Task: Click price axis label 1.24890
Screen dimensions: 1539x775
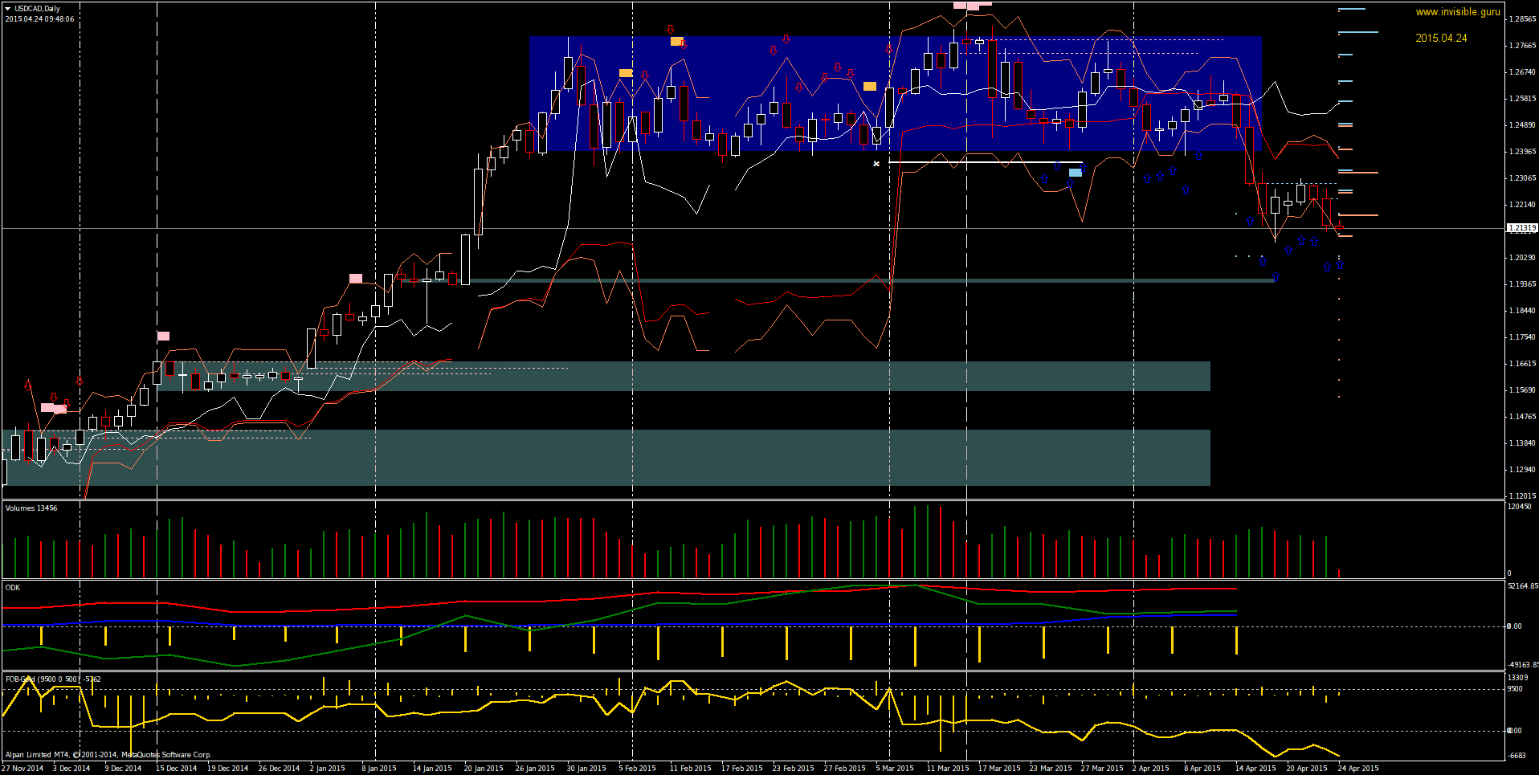Action: [x=1523, y=125]
